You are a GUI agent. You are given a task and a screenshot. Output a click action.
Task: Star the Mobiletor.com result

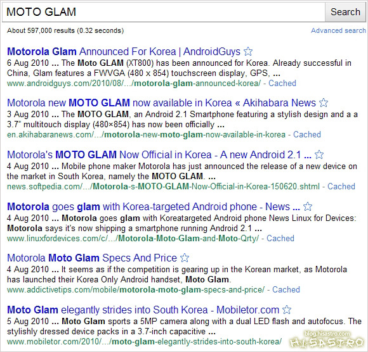coord(287,310)
